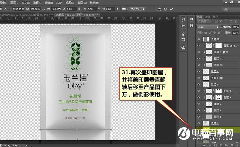Toggle visibility of 图层 7
240x147 pixels.
click(199, 104)
